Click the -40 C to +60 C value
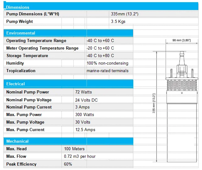 coord(100,40)
